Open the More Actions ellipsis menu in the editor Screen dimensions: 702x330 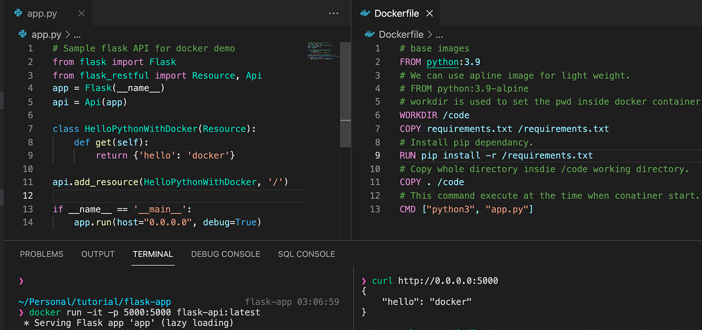[x=333, y=13]
